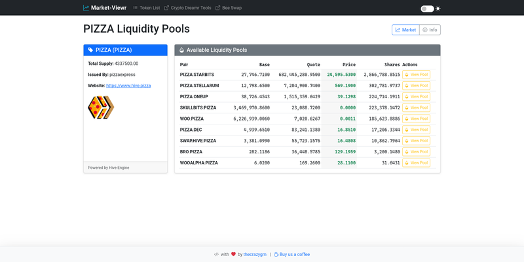The height and width of the screenshot is (262, 524).
Task: Click the issuer name pizzaexpress
Action: 122,75
